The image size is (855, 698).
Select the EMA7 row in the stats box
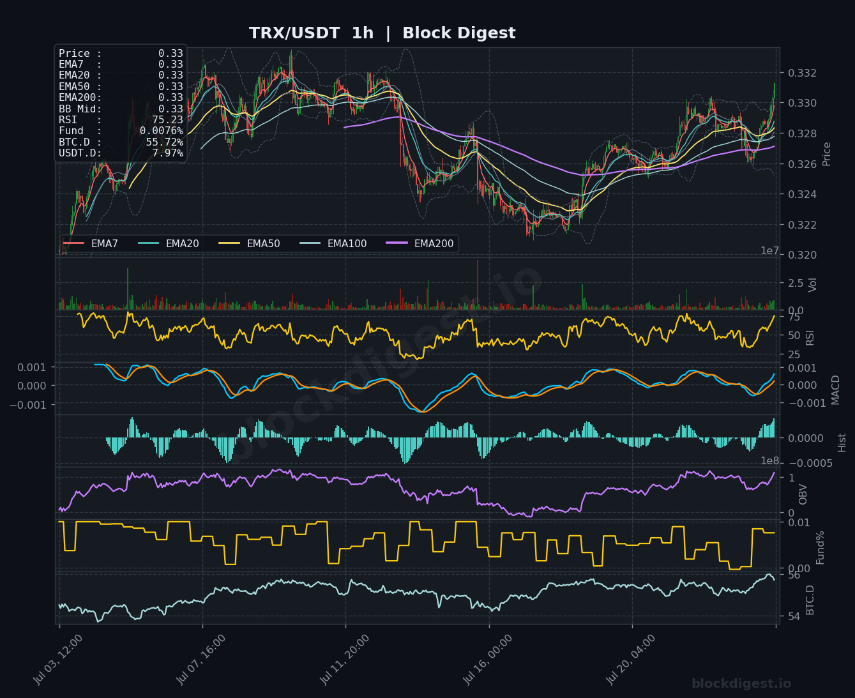point(121,64)
